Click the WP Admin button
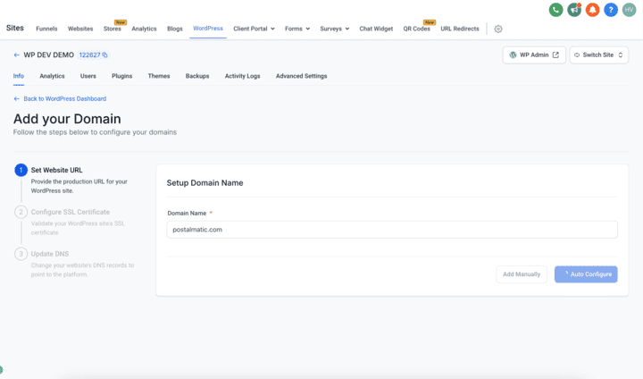The height and width of the screenshot is (379, 643). point(534,55)
